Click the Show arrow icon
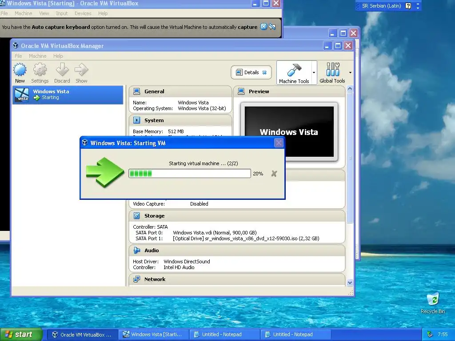 pos(81,70)
